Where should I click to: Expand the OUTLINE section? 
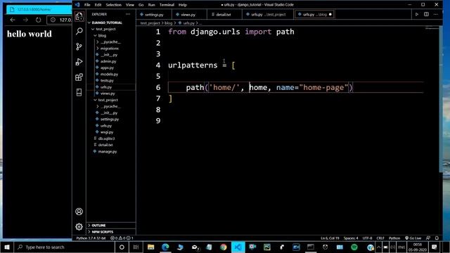click(x=111, y=226)
